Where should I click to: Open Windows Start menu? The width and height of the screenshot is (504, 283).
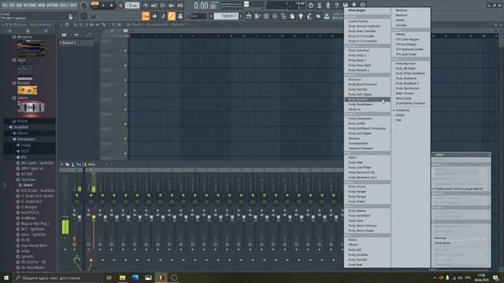click(6, 277)
